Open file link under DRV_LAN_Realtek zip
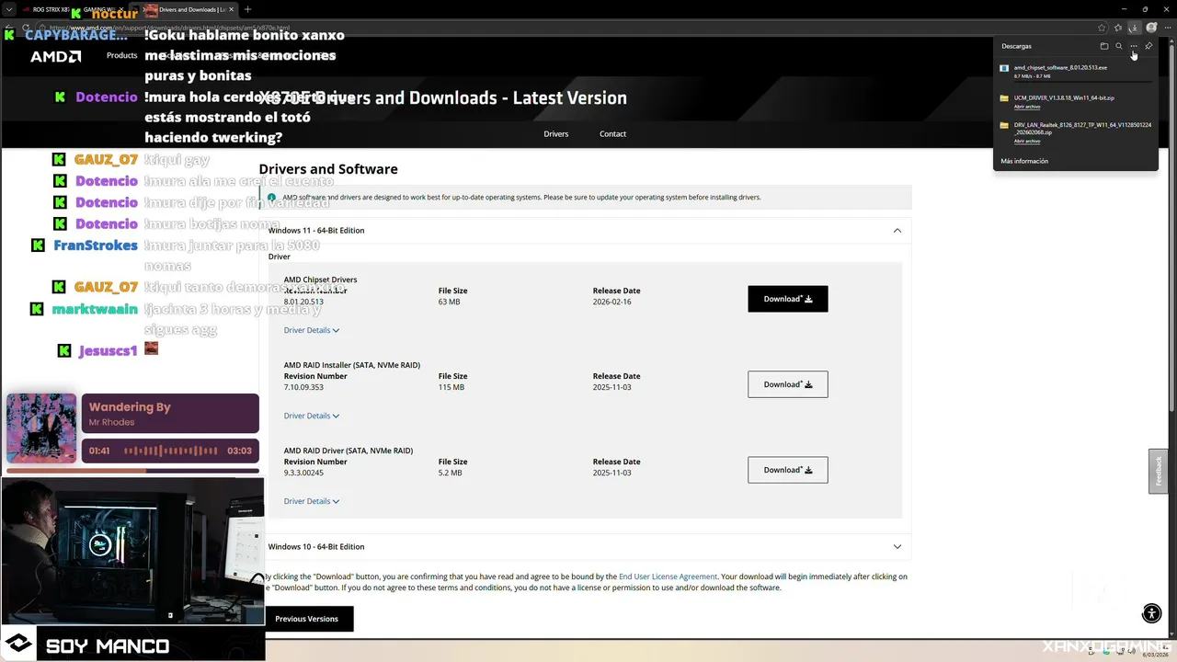This screenshot has height=662, width=1177. [x=1027, y=142]
